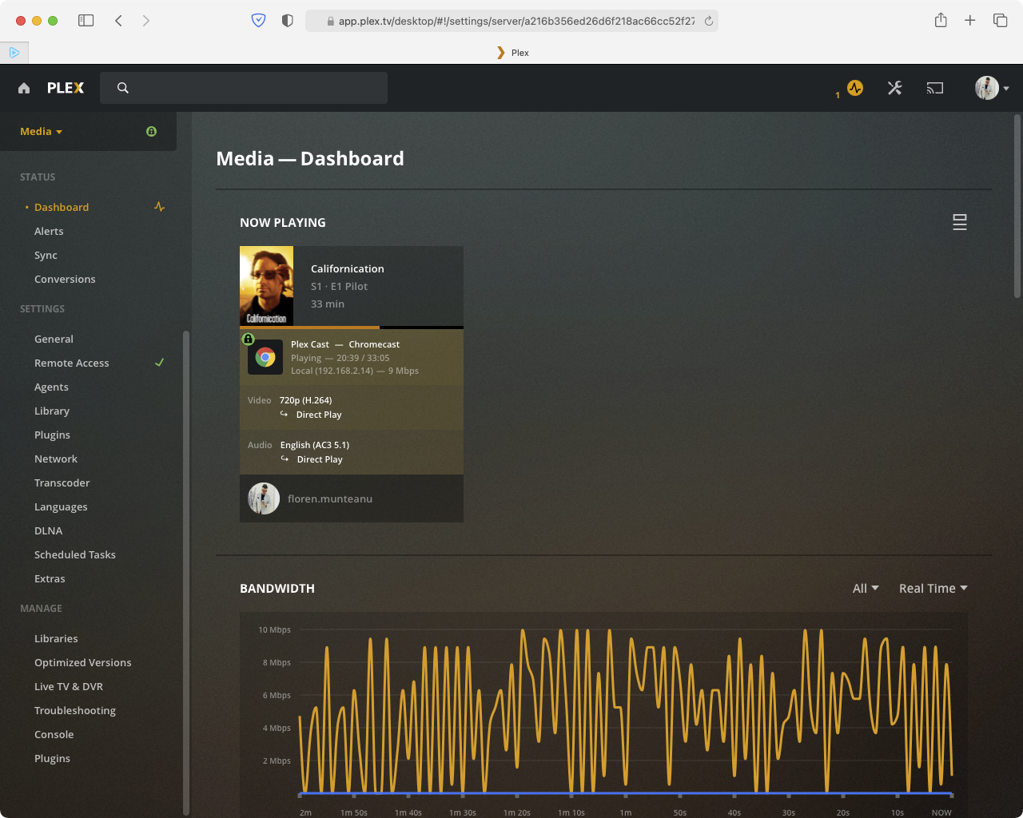
Task: Open the cast player icon
Action: pos(935,88)
